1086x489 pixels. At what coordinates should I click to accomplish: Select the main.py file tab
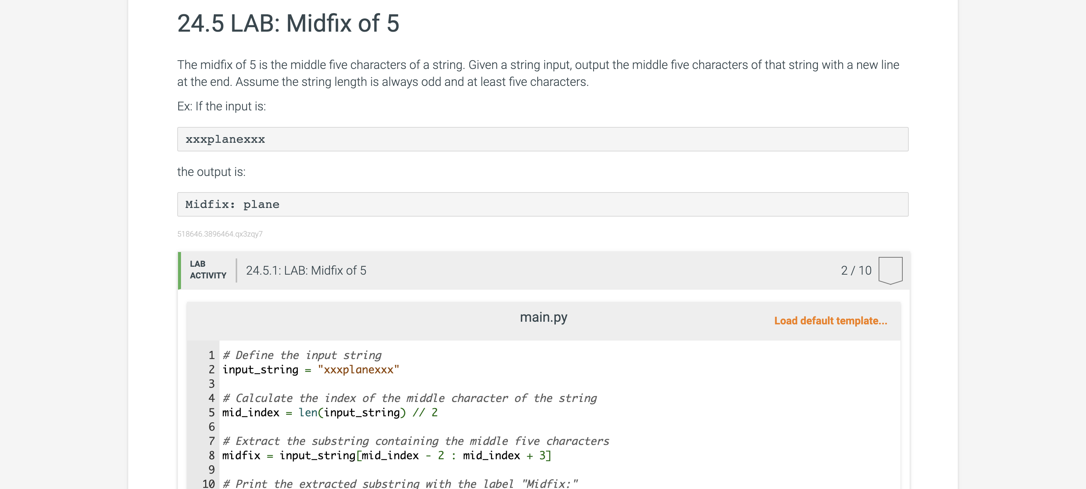tap(543, 317)
